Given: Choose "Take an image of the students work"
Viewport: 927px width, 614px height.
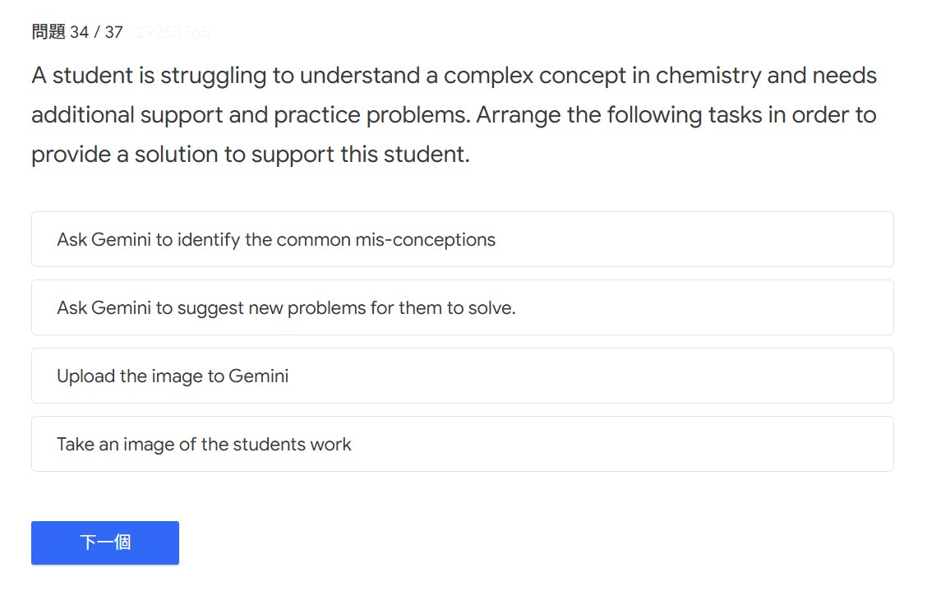Looking at the screenshot, I should coord(204,445).
